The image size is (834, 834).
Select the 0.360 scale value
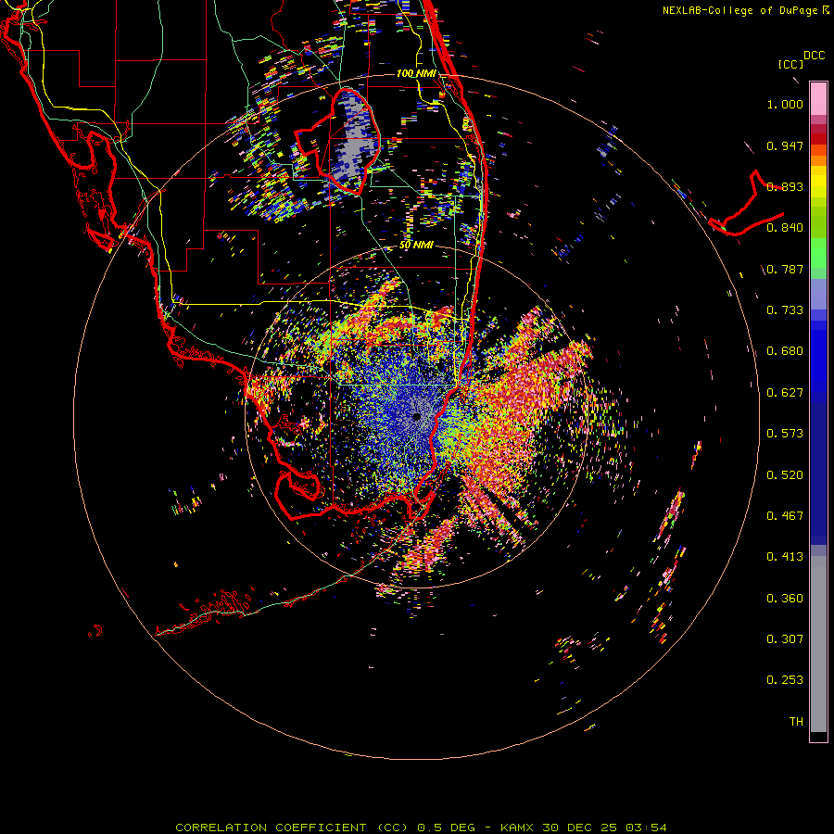785,599
